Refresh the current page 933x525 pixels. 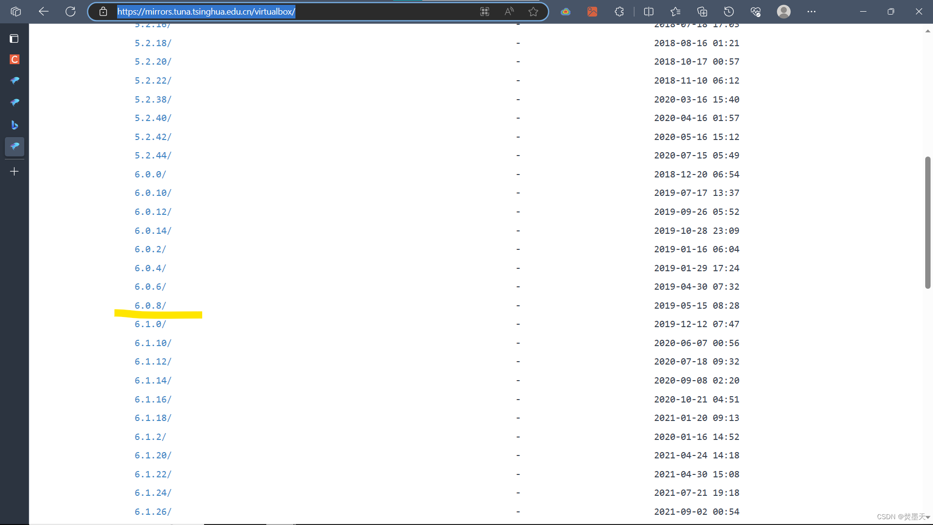coord(70,12)
